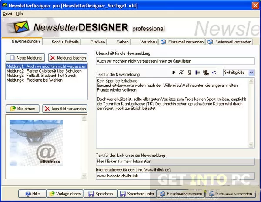Undo the last text edit
The image size is (261, 202).
(214, 73)
